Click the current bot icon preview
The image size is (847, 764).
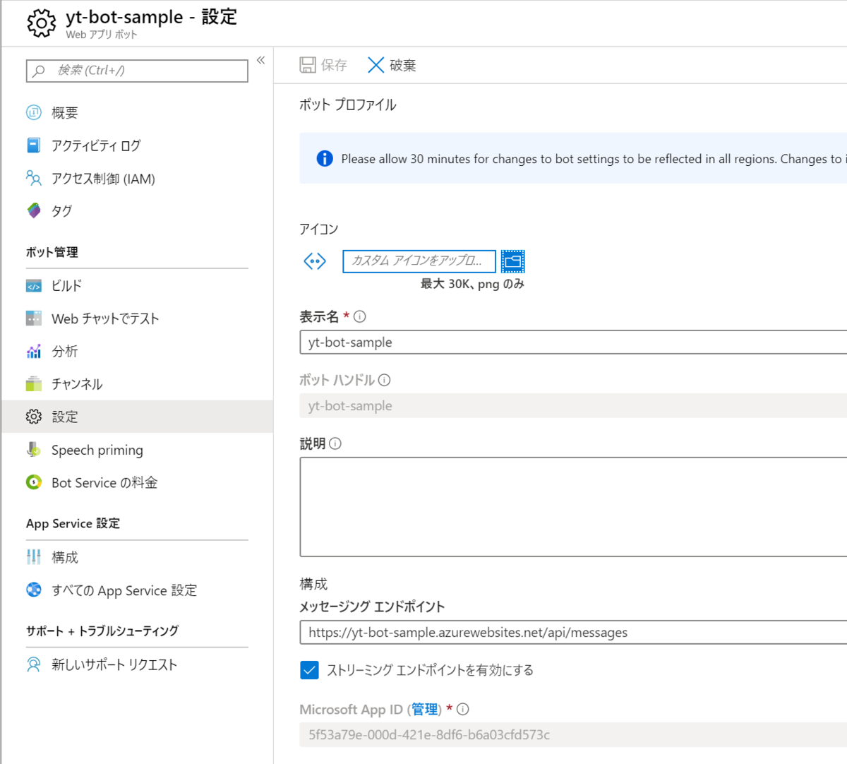point(315,261)
